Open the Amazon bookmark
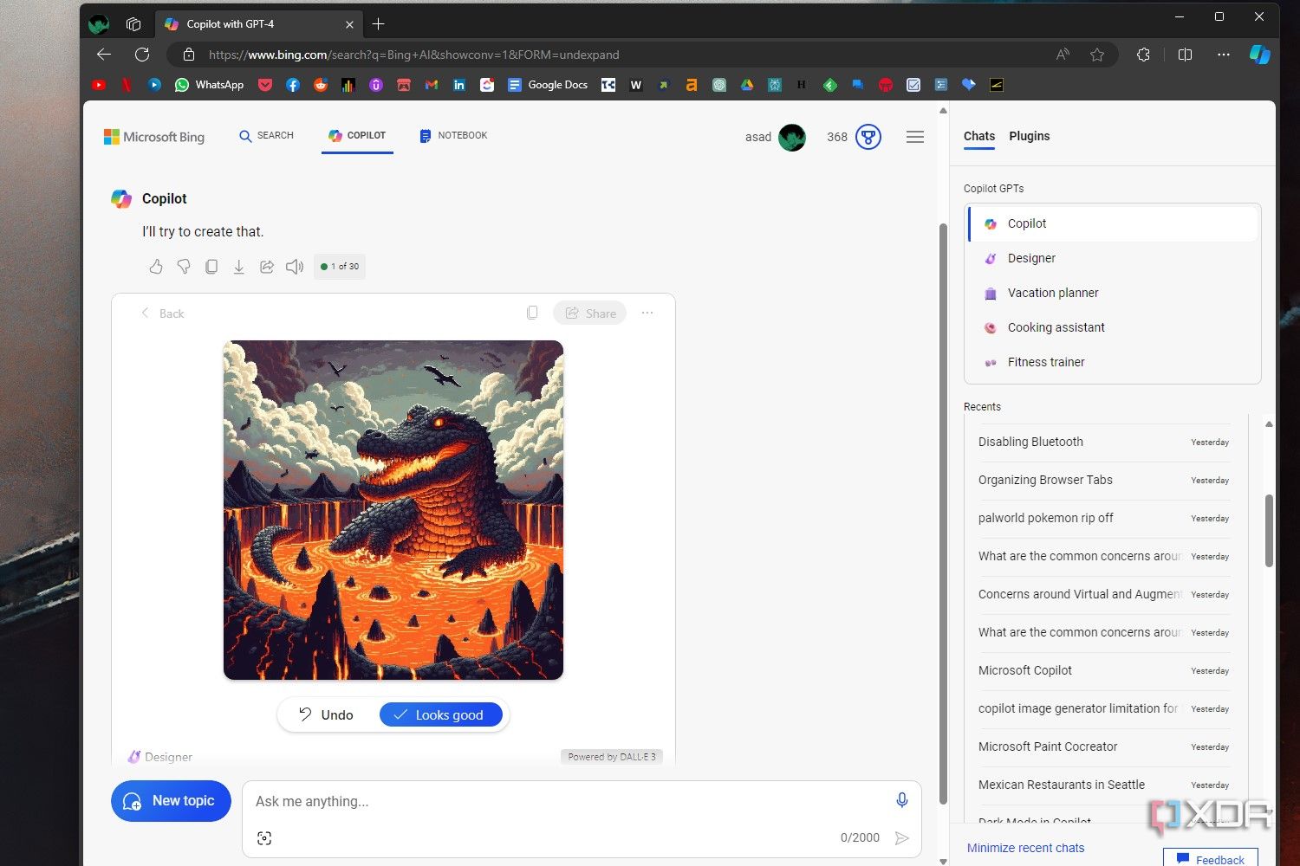The width and height of the screenshot is (1300, 866). click(x=692, y=85)
